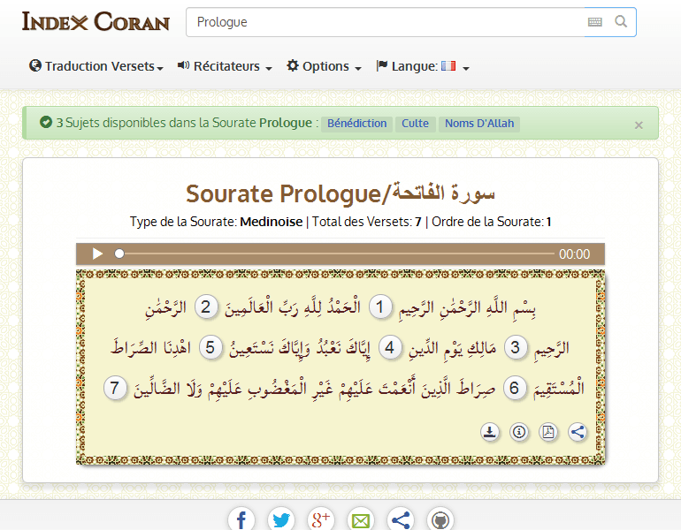This screenshot has height=530, width=681.
Task: Click the PDF export icon
Action: point(548,432)
